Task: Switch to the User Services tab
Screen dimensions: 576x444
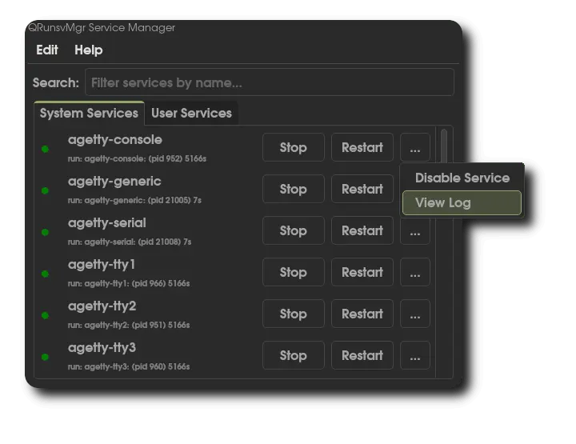Action: (191, 113)
